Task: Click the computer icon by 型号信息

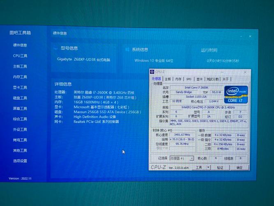Action: [x=56, y=48]
